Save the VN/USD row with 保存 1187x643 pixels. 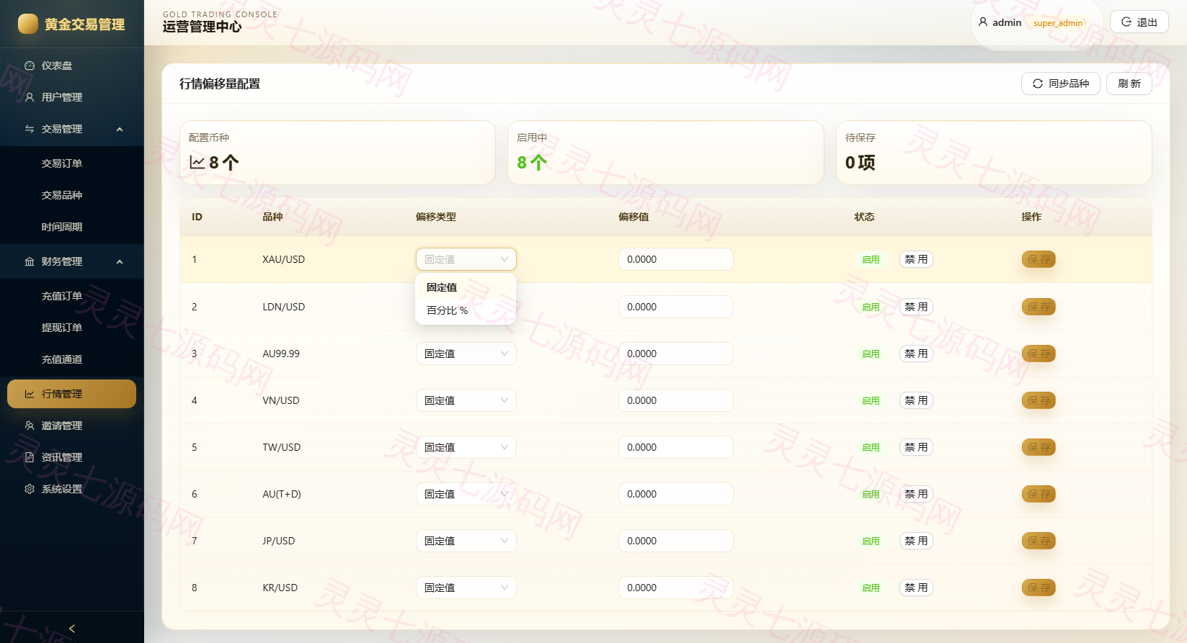[x=1039, y=400]
